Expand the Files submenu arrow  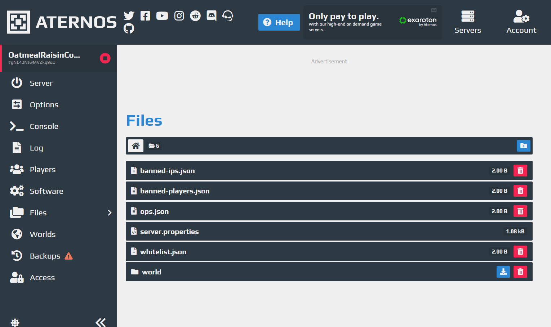[110, 213]
